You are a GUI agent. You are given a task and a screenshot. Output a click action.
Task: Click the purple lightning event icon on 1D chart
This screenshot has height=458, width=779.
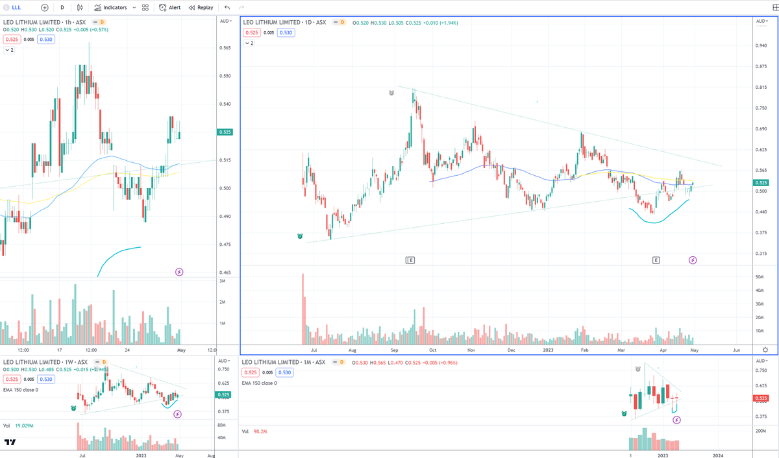coord(693,260)
